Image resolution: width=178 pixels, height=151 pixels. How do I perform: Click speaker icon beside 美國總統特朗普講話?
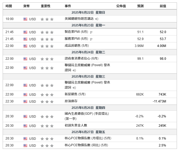pos(97,19)
